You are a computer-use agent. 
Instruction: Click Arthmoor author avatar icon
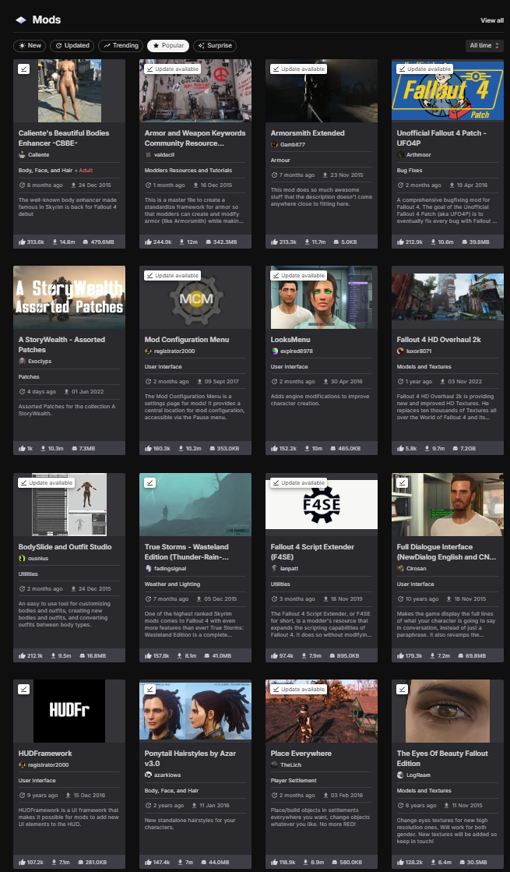pos(400,154)
